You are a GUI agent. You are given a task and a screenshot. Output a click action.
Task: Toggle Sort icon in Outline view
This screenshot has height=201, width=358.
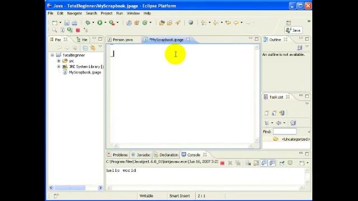click(300, 47)
